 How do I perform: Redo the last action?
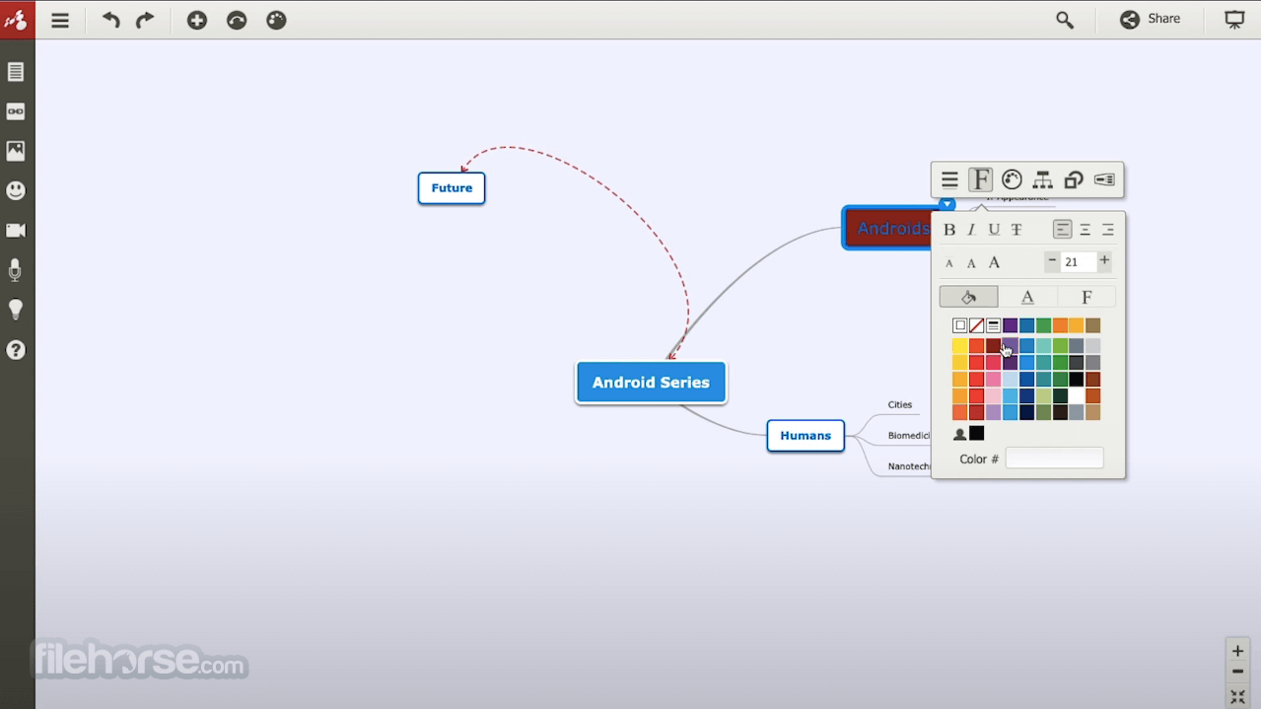[x=145, y=20]
